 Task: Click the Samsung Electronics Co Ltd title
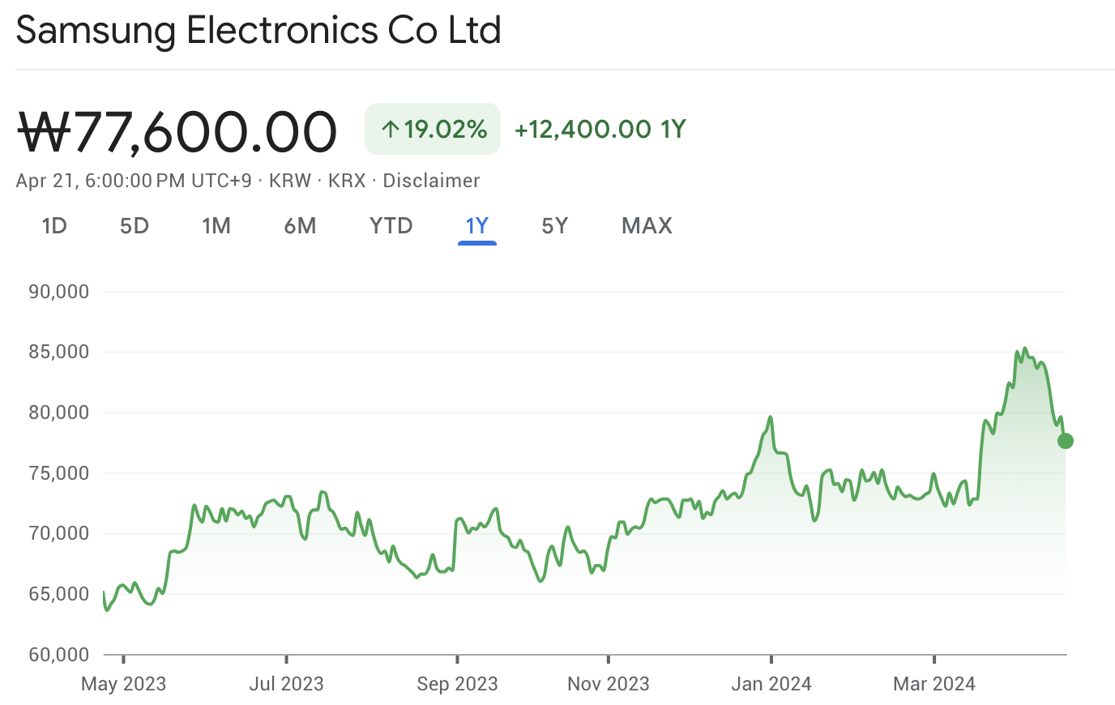click(x=258, y=31)
